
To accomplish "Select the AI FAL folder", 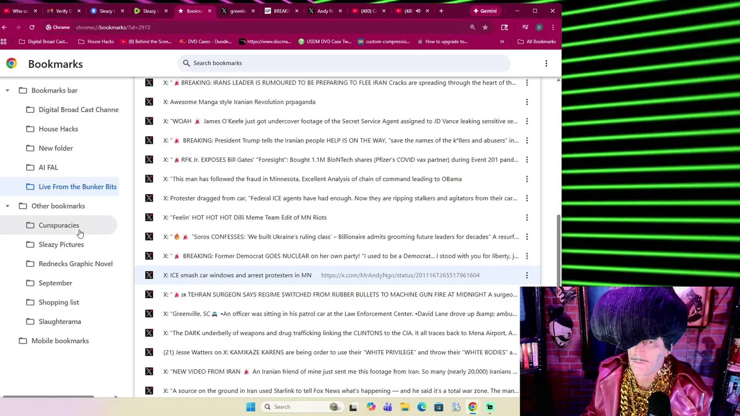I will (42, 168).
